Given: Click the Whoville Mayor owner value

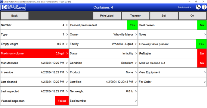Looking at the screenshot, I should (123, 34).
